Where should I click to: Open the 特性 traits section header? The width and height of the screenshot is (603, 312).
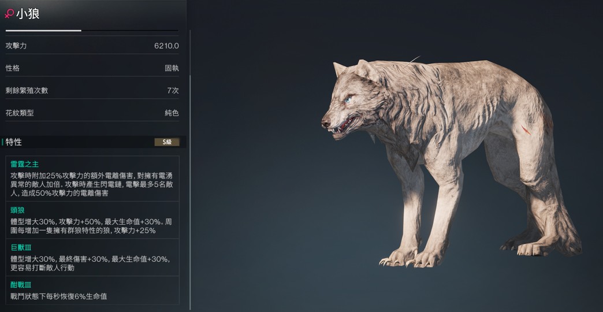pyautogui.click(x=94, y=142)
